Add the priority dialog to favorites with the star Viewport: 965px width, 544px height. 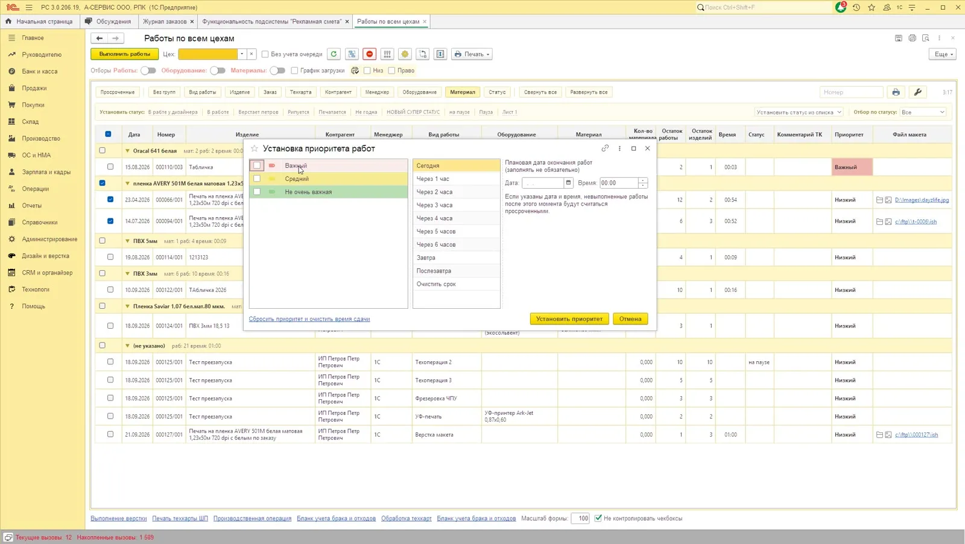click(255, 148)
